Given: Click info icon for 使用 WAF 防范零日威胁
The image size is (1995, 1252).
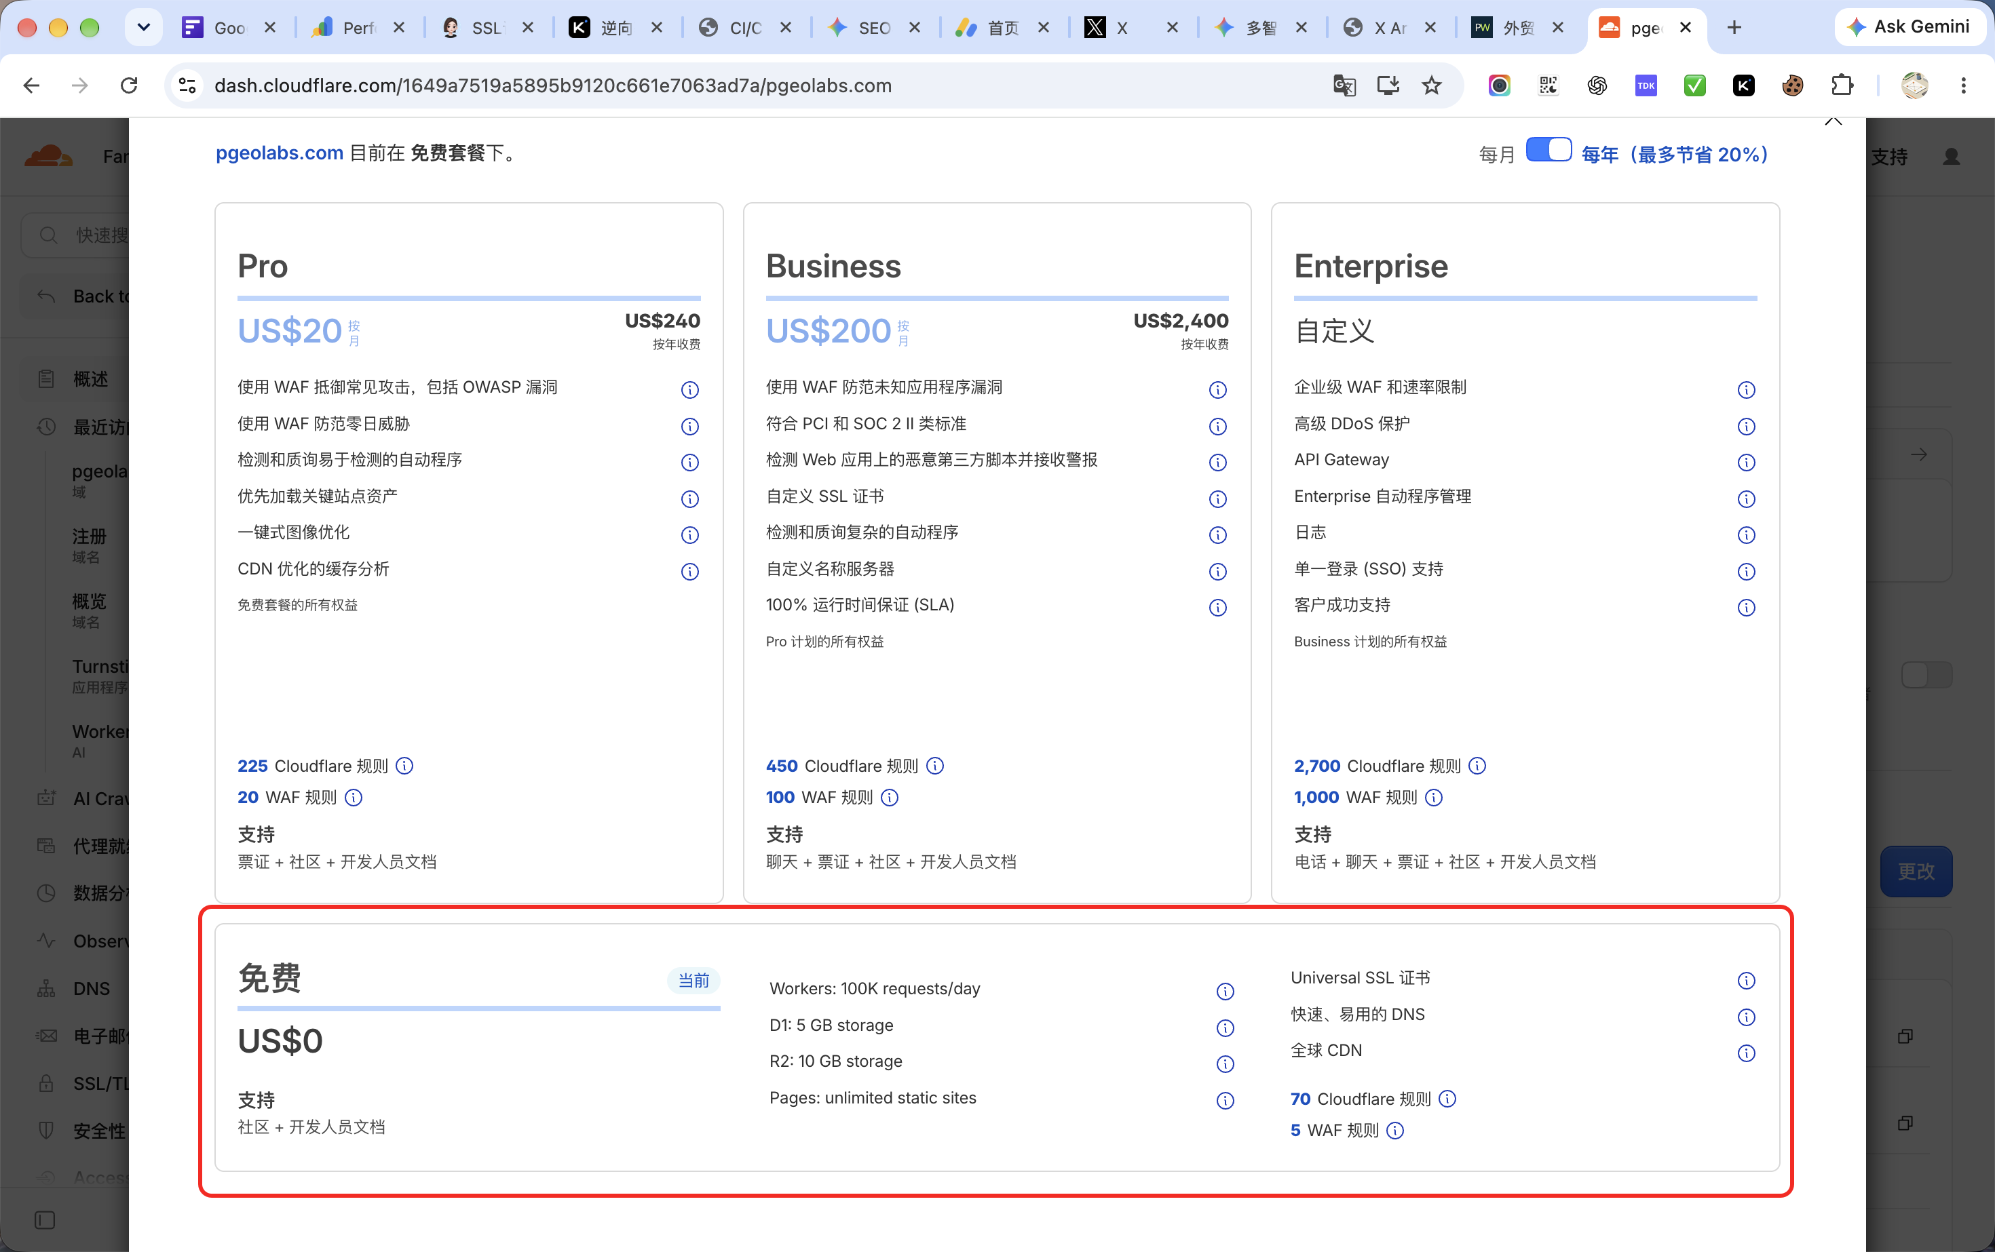Looking at the screenshot, I should click(689, 427).
